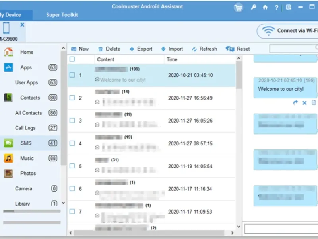Image resolution: width=318 pixels, height=239 pixels.
Task: Click envelope icon in conversation row 5
Action: pos(97,170)
